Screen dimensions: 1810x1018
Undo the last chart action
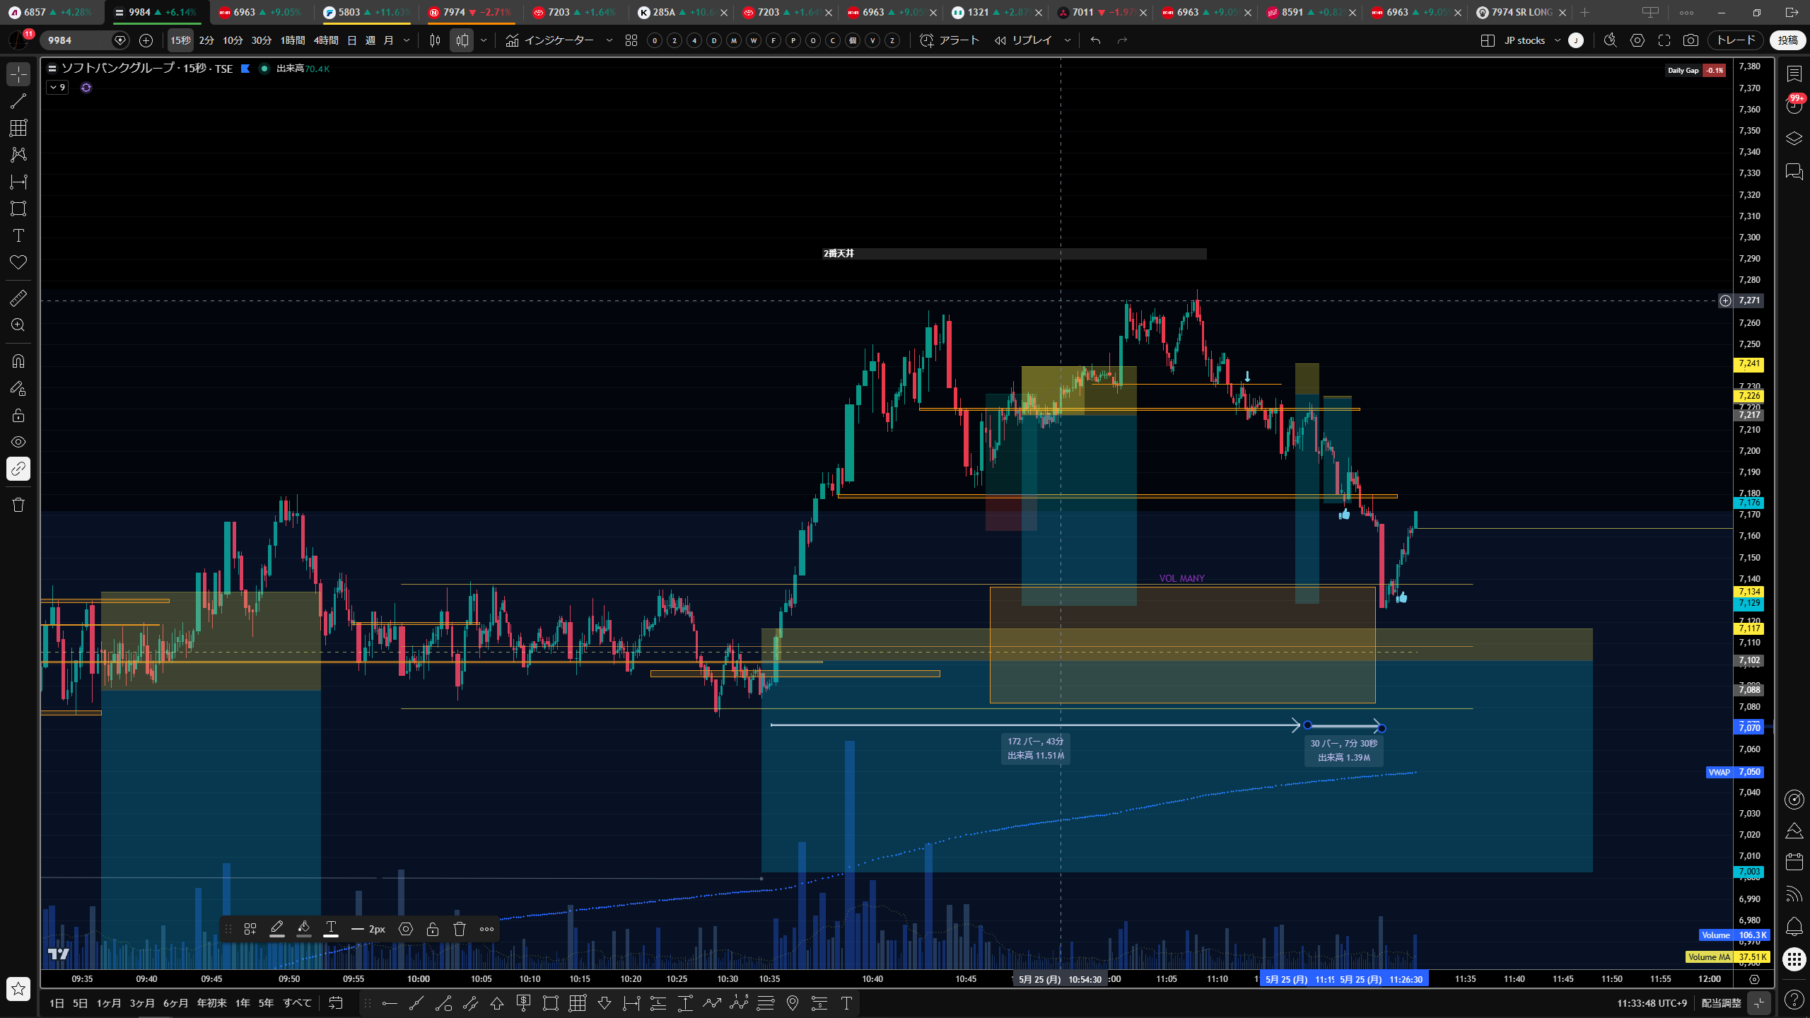coord(1096,40)
